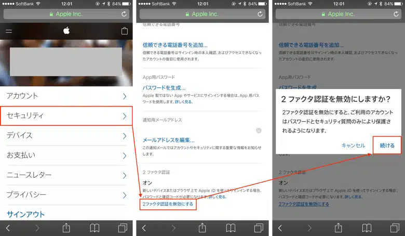The image size is (405, 236).
Task: Show tabs in middle screen toolbar
Action: (x=259, y=228)
